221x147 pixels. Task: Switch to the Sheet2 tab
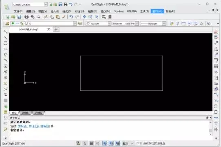coord(38,113)
